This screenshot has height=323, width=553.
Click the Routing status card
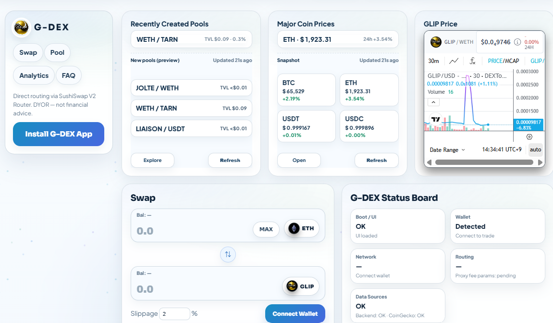pyautogui.click(x=498, y=266)
